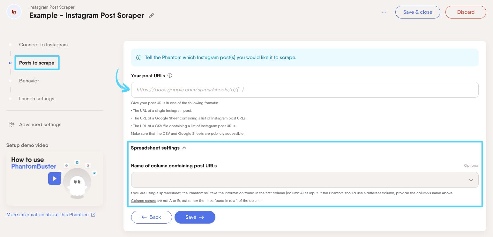Click the Instagram Ig avatar icon
The width and height of the screenshot is (493, 237).
point(14,12)
